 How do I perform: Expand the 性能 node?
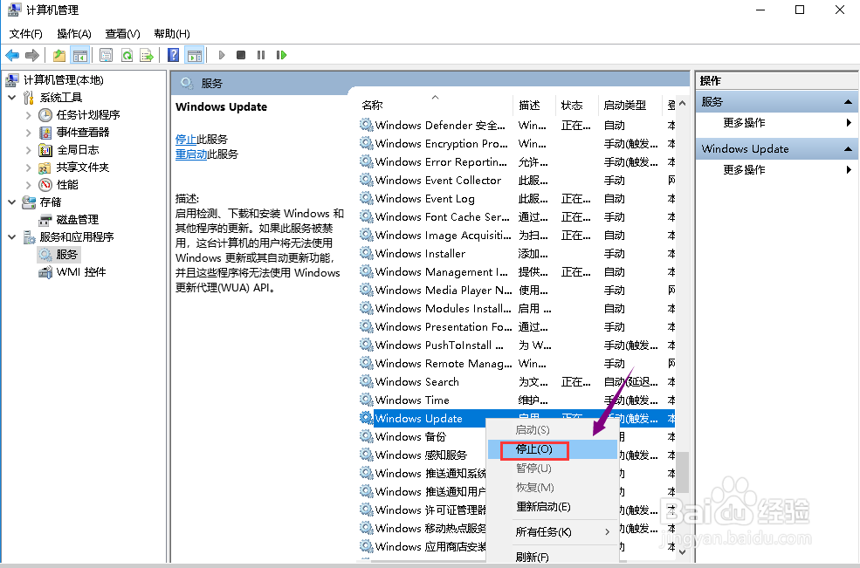[x=29, y=185]
